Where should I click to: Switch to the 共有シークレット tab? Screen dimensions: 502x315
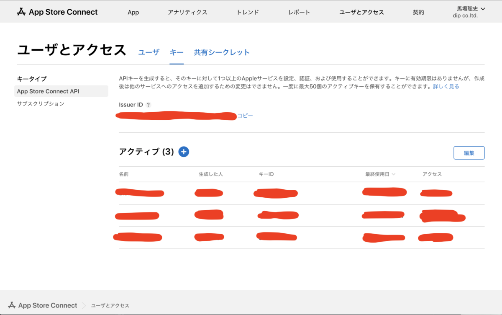(x=222, y=52)
